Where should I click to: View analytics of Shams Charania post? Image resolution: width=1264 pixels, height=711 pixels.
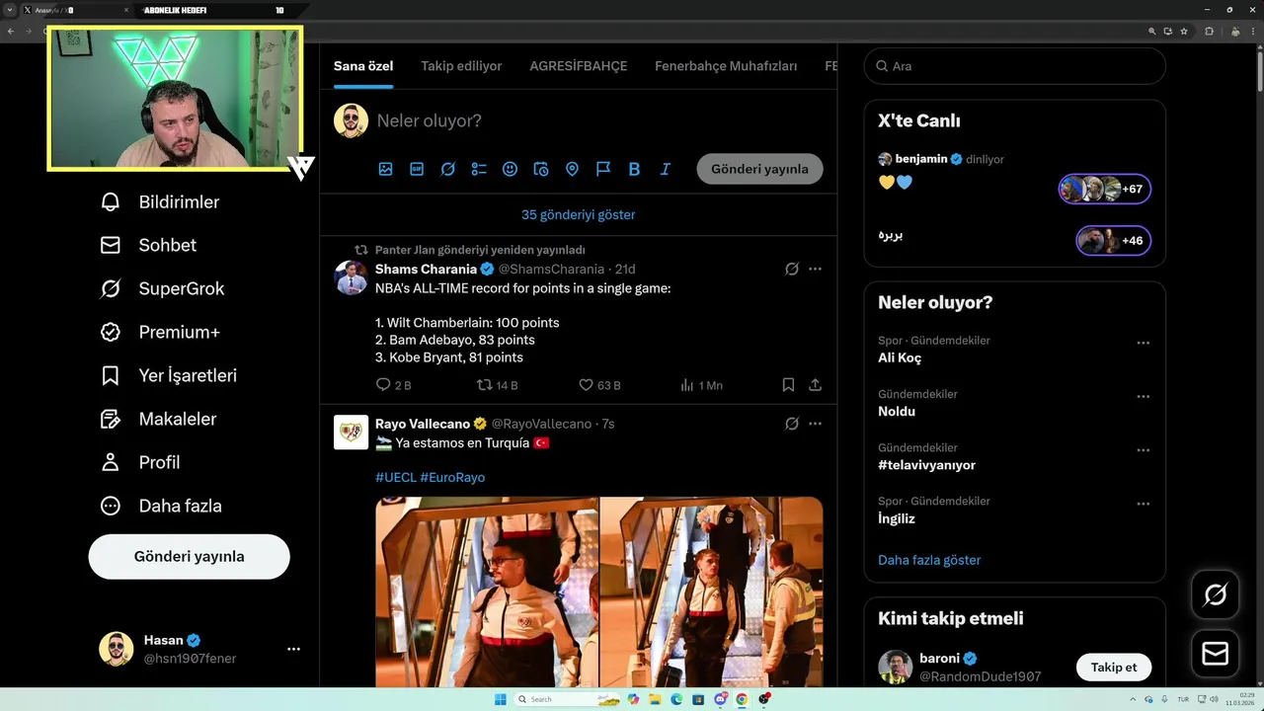click(x=701, y=385)
